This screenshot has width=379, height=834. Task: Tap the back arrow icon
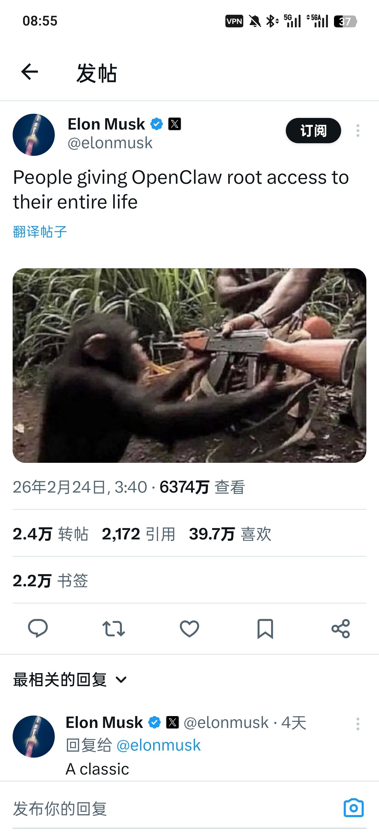(29, 72)
